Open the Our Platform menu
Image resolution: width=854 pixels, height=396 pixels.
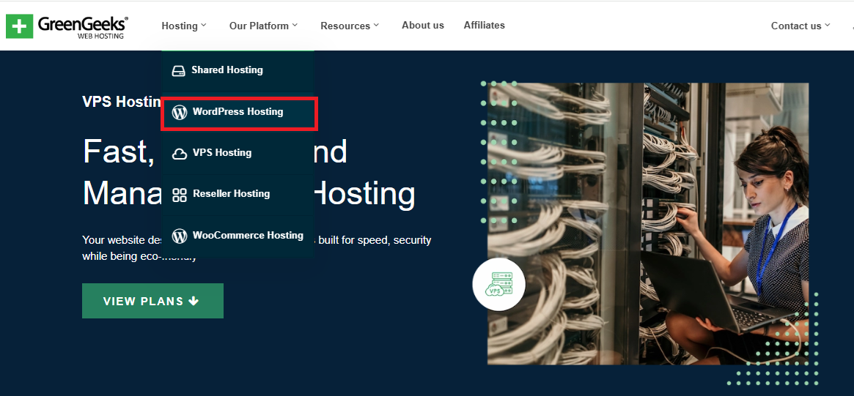coord(264,26)
